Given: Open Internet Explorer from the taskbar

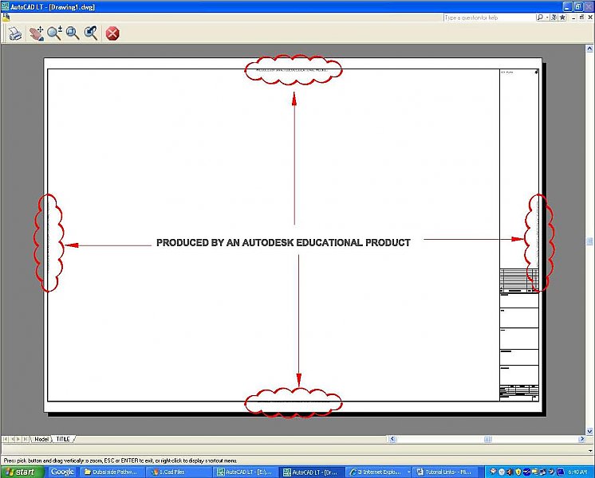Looking at the screenshot, I should click(378, 472).
